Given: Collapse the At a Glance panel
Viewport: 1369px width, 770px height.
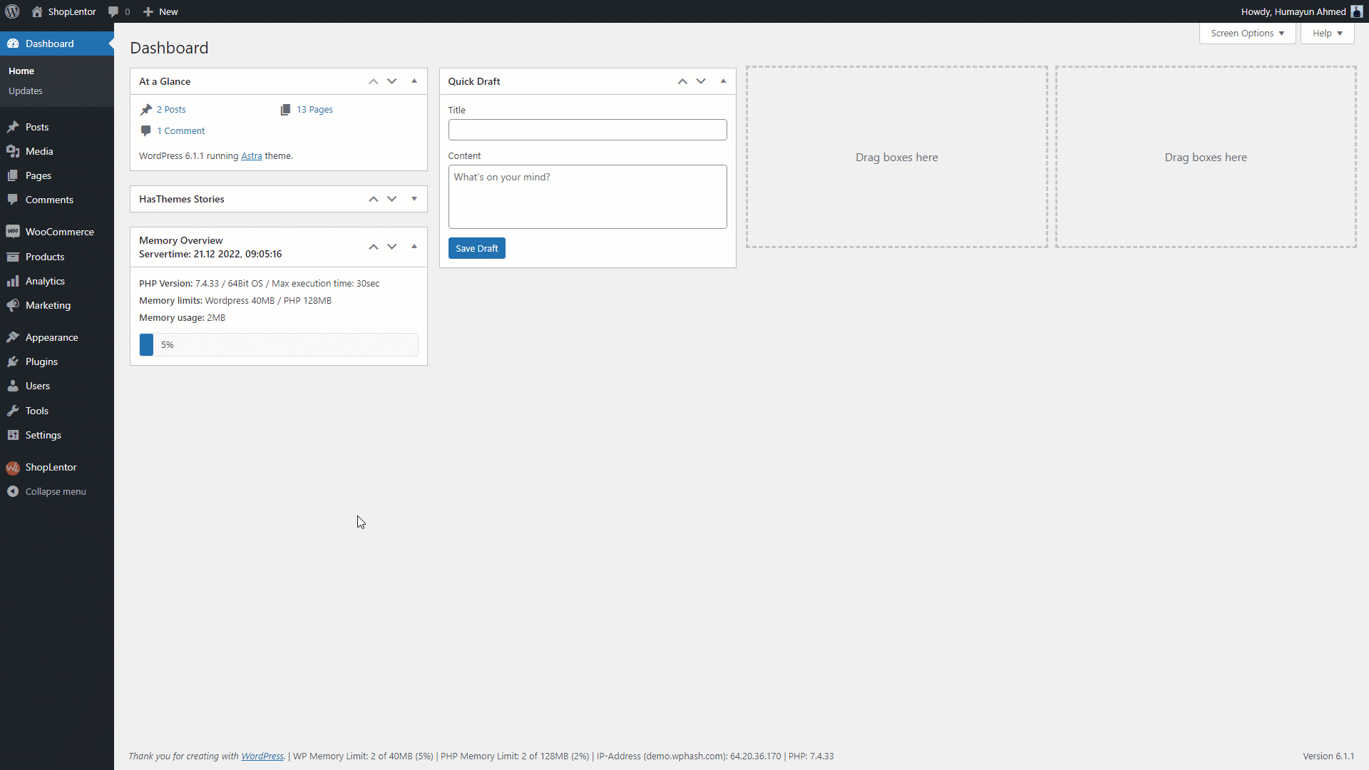Looking at the screenshot, I should 414,81.
